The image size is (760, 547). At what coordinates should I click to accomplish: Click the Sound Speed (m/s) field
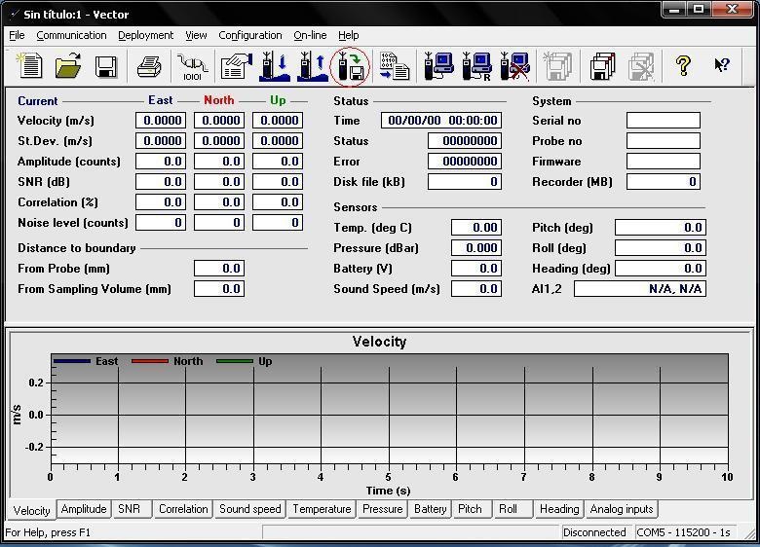[x=476, y=289]
